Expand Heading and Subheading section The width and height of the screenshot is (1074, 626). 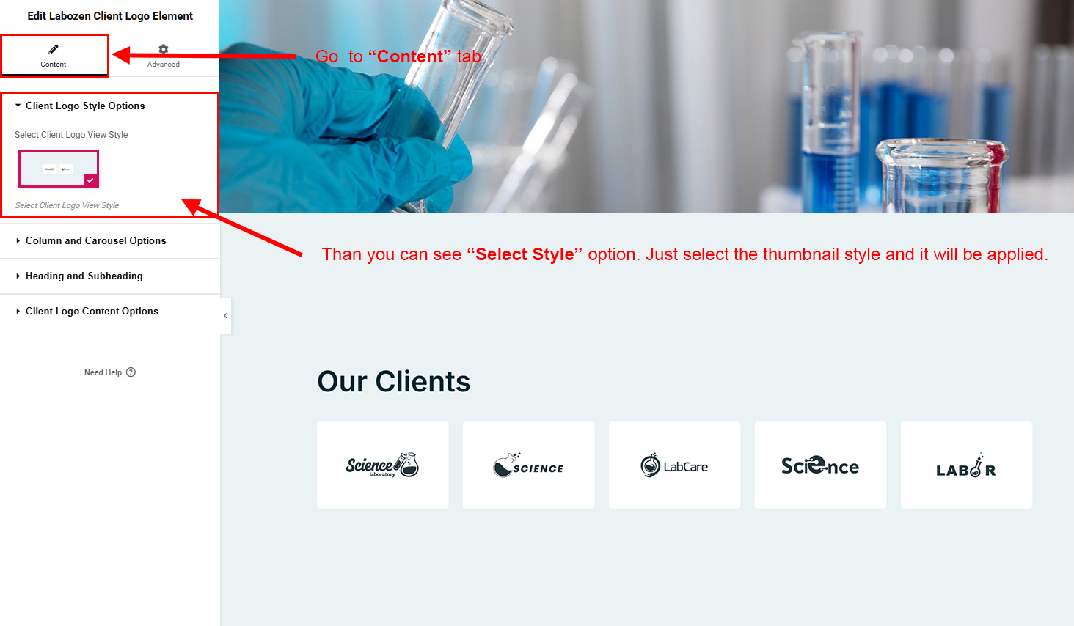(110, 276)
